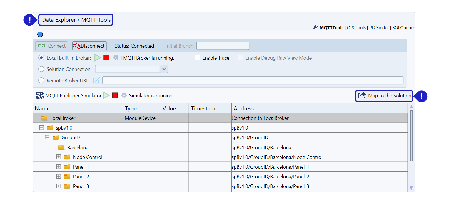Switch to PLCFinder tool
This screenshot has height=203, width=451.
[379, 27]
